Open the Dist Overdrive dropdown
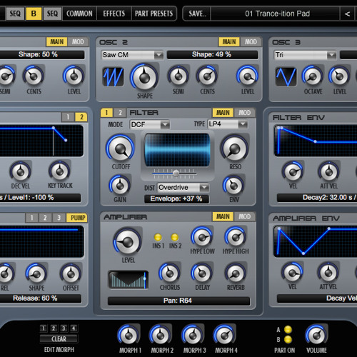 click(x=183, y=188)
